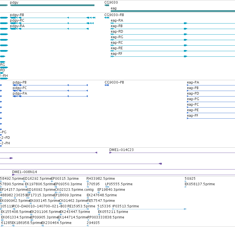This screenshot has height=227, width=235.
Task: Click the CG9030-RB transcript label
Action: 114,15
